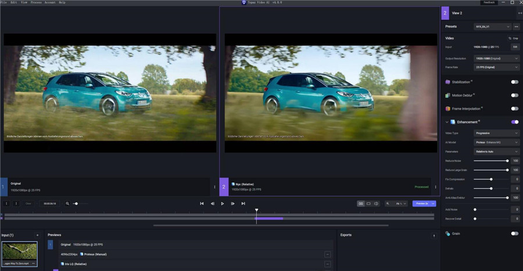
Task: Open the View menu
Action: coord(24,2)
